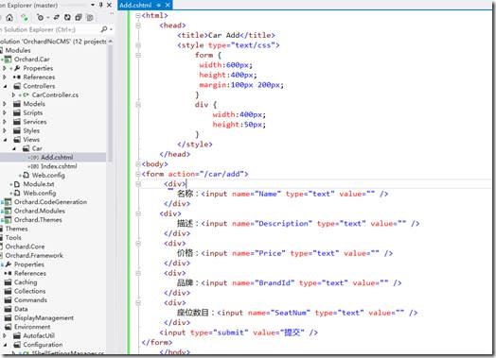
Task: Select Orchard.Car project
Action: point(31,59)
